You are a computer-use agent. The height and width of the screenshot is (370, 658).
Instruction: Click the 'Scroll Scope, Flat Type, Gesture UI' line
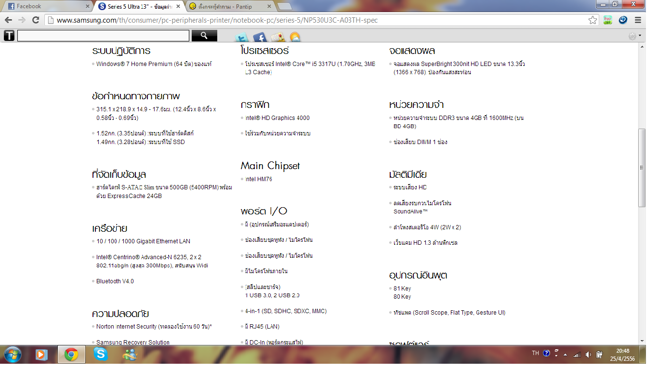click(449, 313)
